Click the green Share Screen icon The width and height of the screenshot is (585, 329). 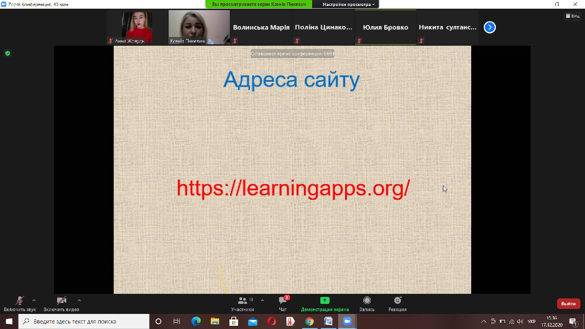coord(324,301)
